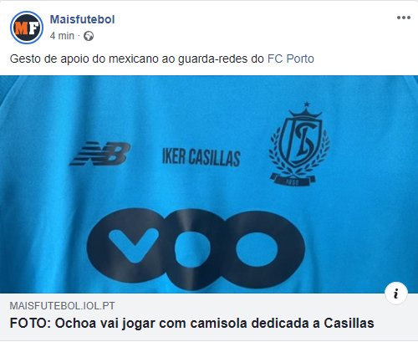
Task: Click the IKER CASILLAS text on jersey
Action: (201, 157)
